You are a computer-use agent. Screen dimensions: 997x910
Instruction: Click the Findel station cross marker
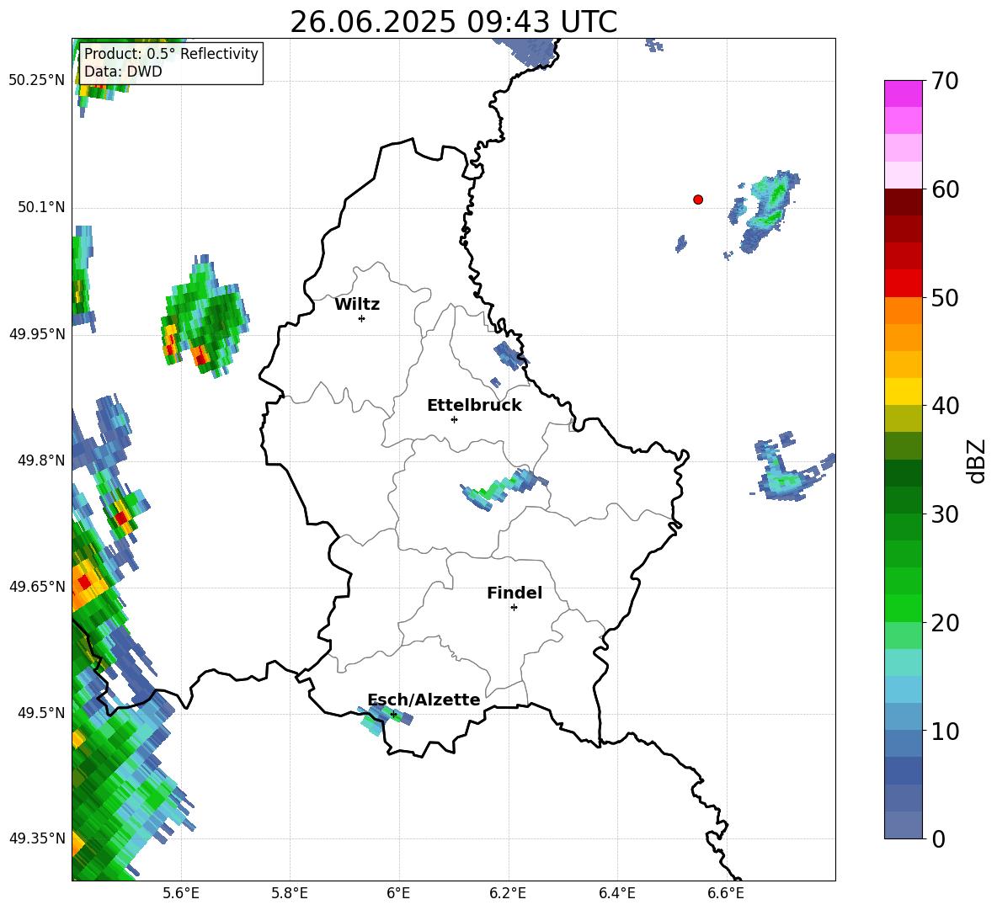click(x=514, y=608)
